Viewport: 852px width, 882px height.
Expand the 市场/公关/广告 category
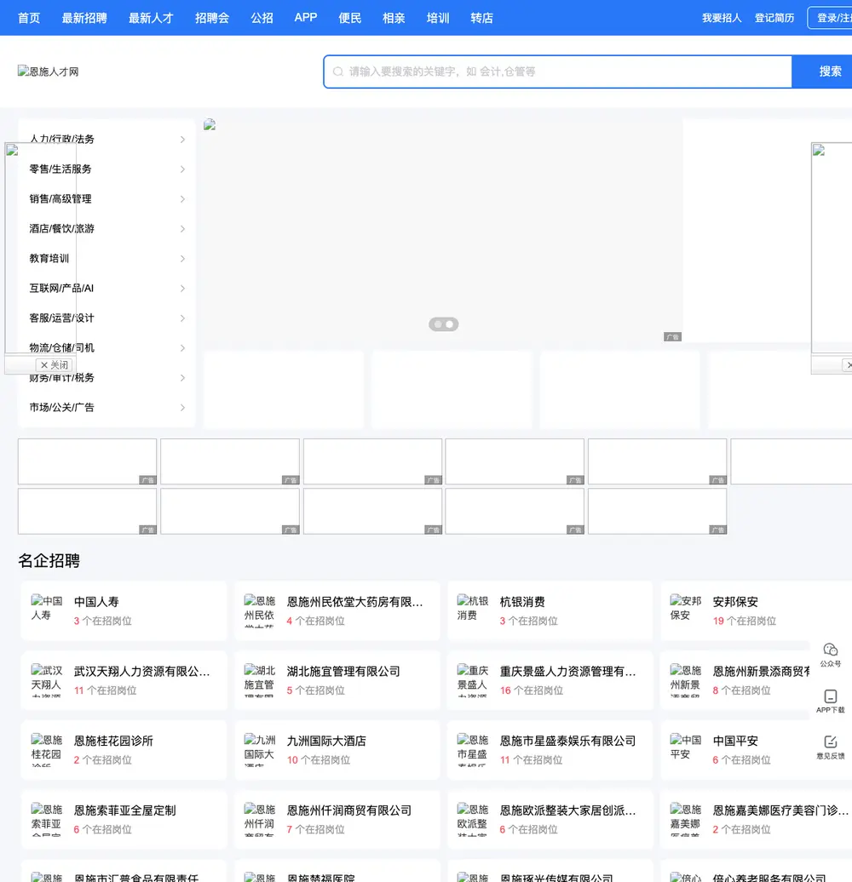coord(106,407)
